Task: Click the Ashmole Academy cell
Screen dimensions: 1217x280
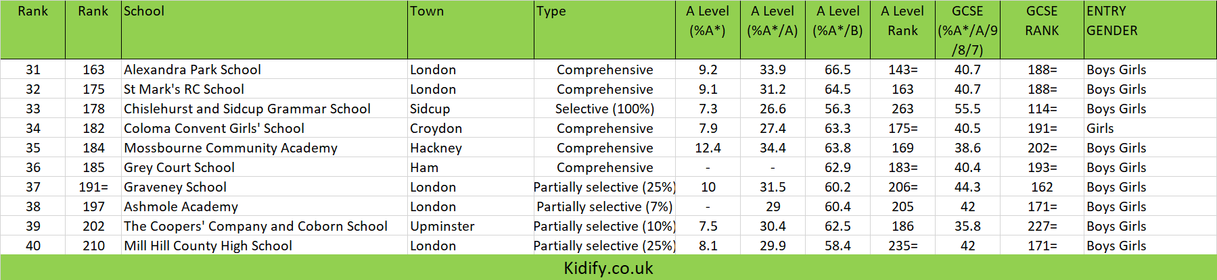Action: (265, 206)
